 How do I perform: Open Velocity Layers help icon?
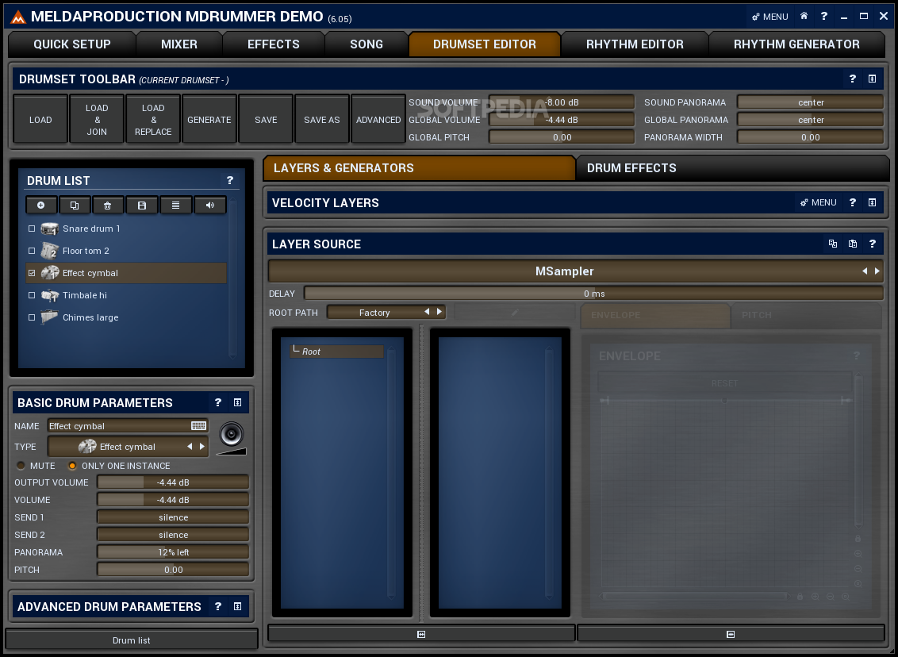click(x=853, y=202)
